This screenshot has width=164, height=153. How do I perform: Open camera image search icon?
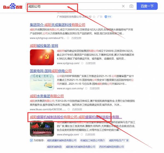131,6
